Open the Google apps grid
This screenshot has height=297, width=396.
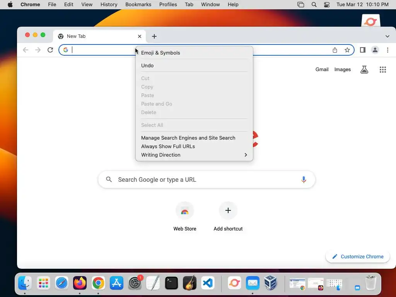[383, 70]
